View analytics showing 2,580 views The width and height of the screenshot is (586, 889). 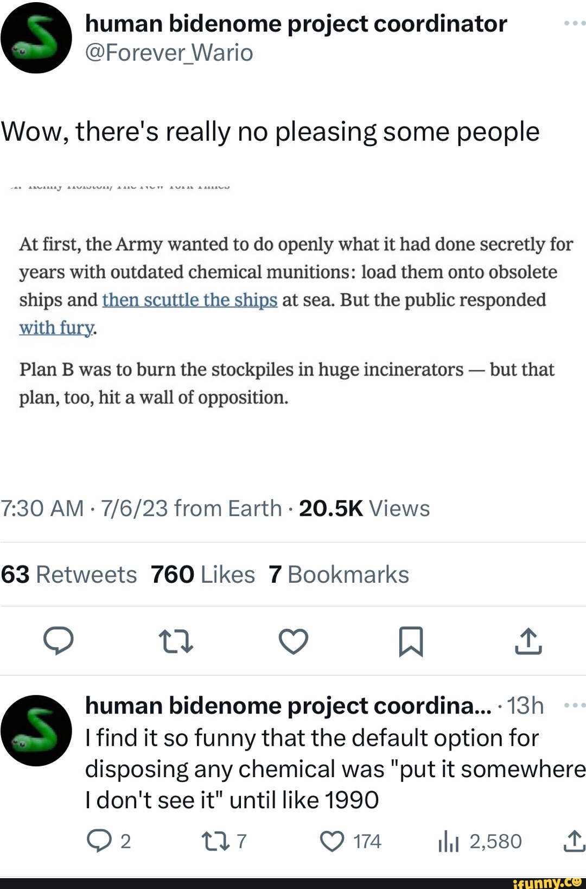(449, 842)
